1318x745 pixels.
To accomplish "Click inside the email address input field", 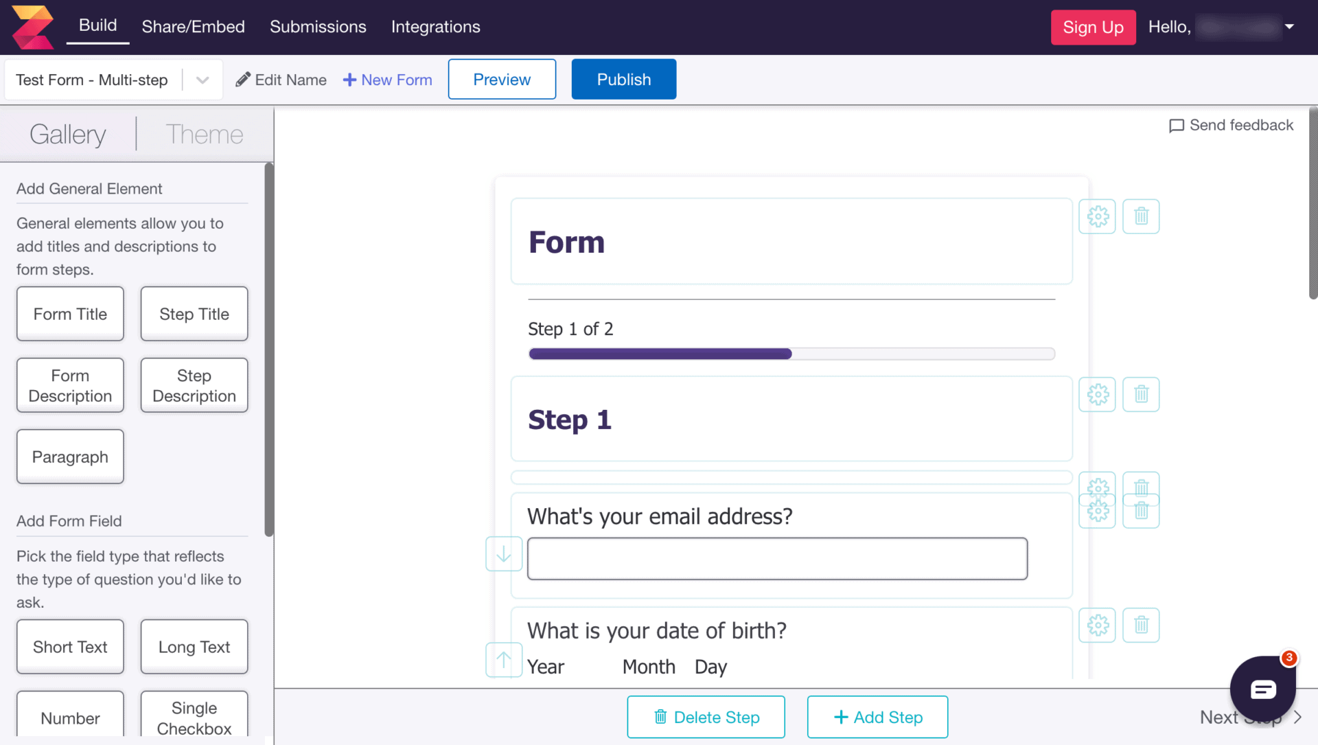I will (x=776, y=558).
